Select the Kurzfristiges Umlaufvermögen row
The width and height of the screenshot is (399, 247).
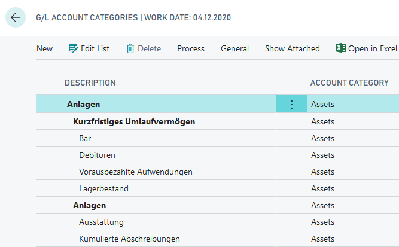coord(134,121)
